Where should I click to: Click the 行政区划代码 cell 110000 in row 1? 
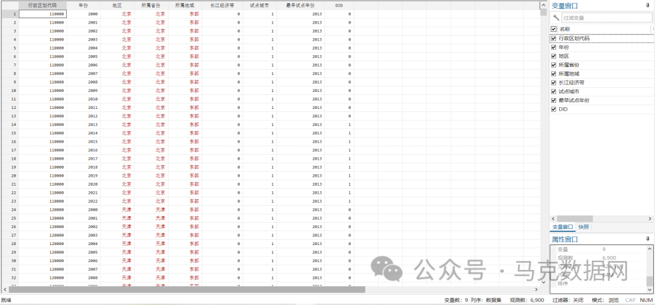coord(42,14)
